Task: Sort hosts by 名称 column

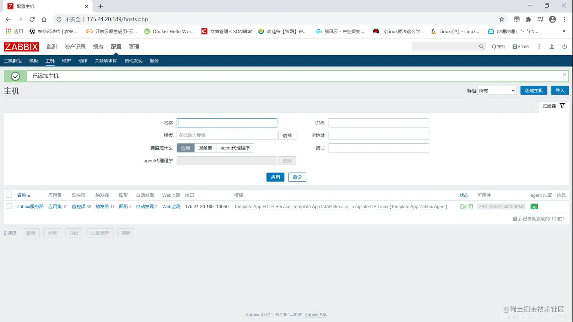Action: (x=23, y=195)
